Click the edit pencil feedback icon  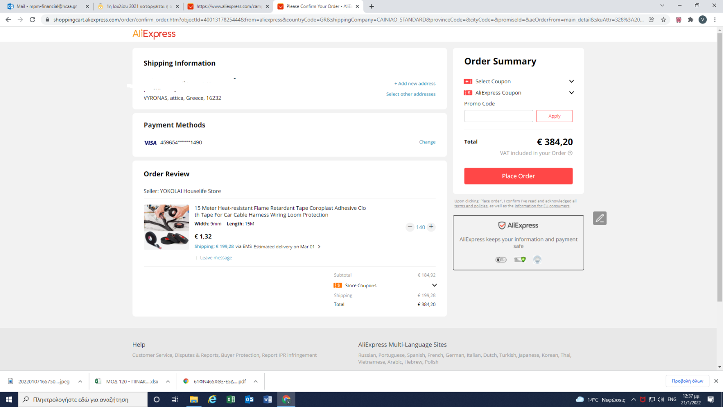pos(600,218)
